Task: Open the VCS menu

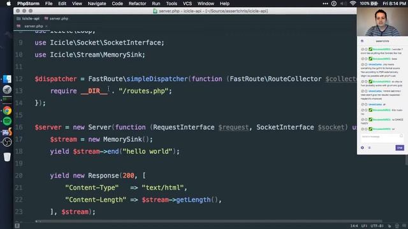Action: pos(187,4)
